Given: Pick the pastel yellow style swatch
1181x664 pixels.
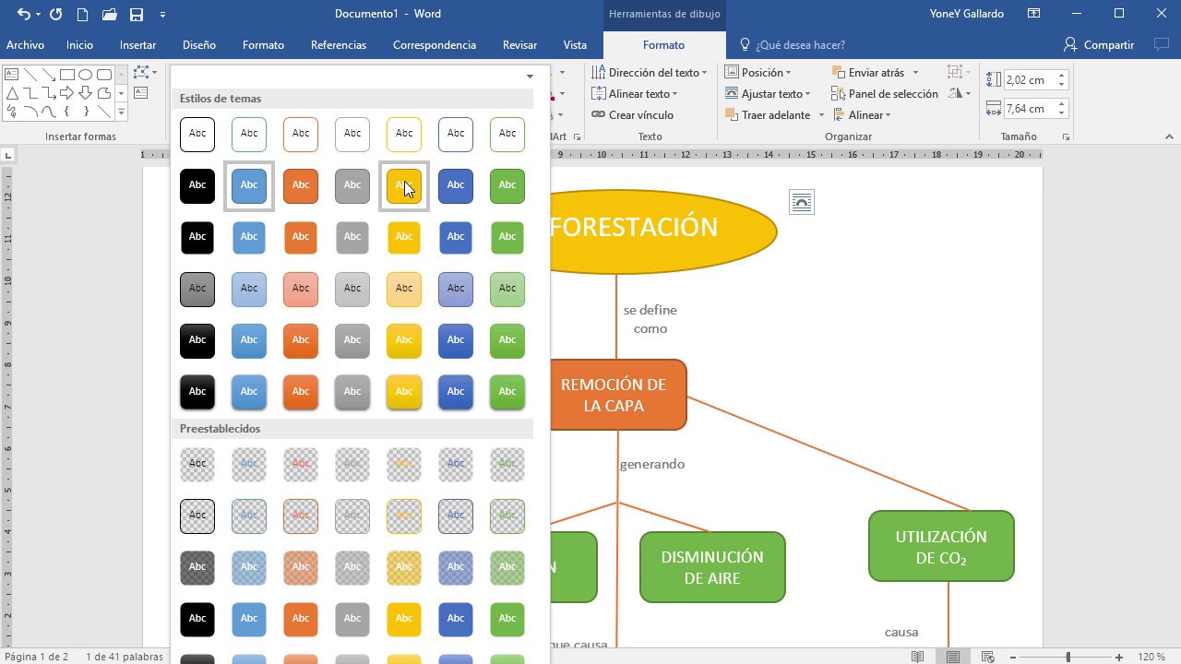Looking at the screenshot, I should [404, 289].
